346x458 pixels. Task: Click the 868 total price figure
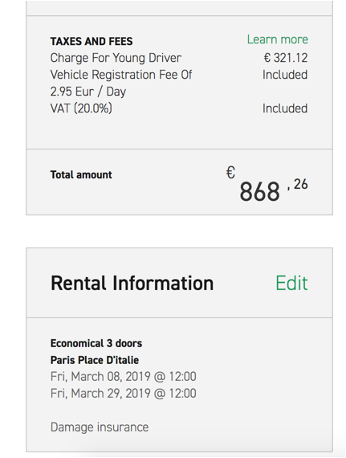point(259,191)
